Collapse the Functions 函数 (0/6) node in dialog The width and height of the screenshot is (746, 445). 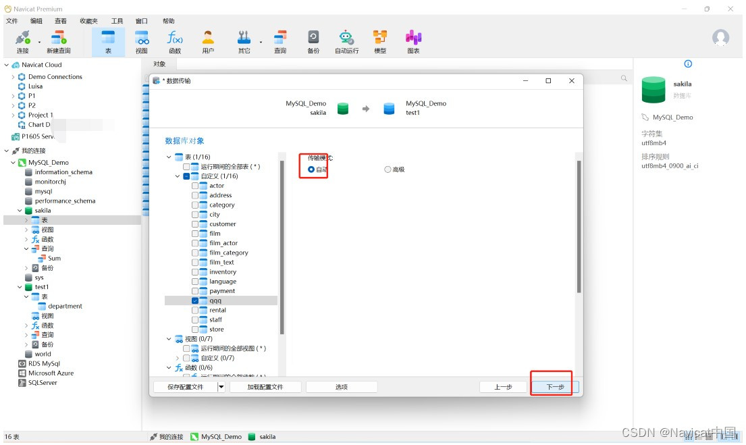pyautogui.click(x=169, y=367)
